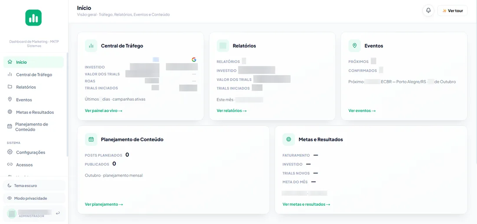Click the TRIALS NOVOS label
Viewport: 477px width, 224px height.
[296, 173]
